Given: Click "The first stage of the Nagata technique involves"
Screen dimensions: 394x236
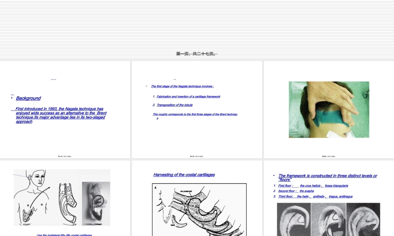Looking at the screenshot, I should (x=182, y=87).
